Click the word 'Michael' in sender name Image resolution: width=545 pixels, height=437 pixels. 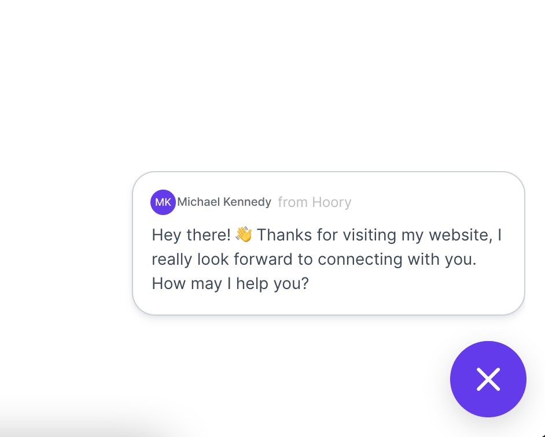coord(198,202)
